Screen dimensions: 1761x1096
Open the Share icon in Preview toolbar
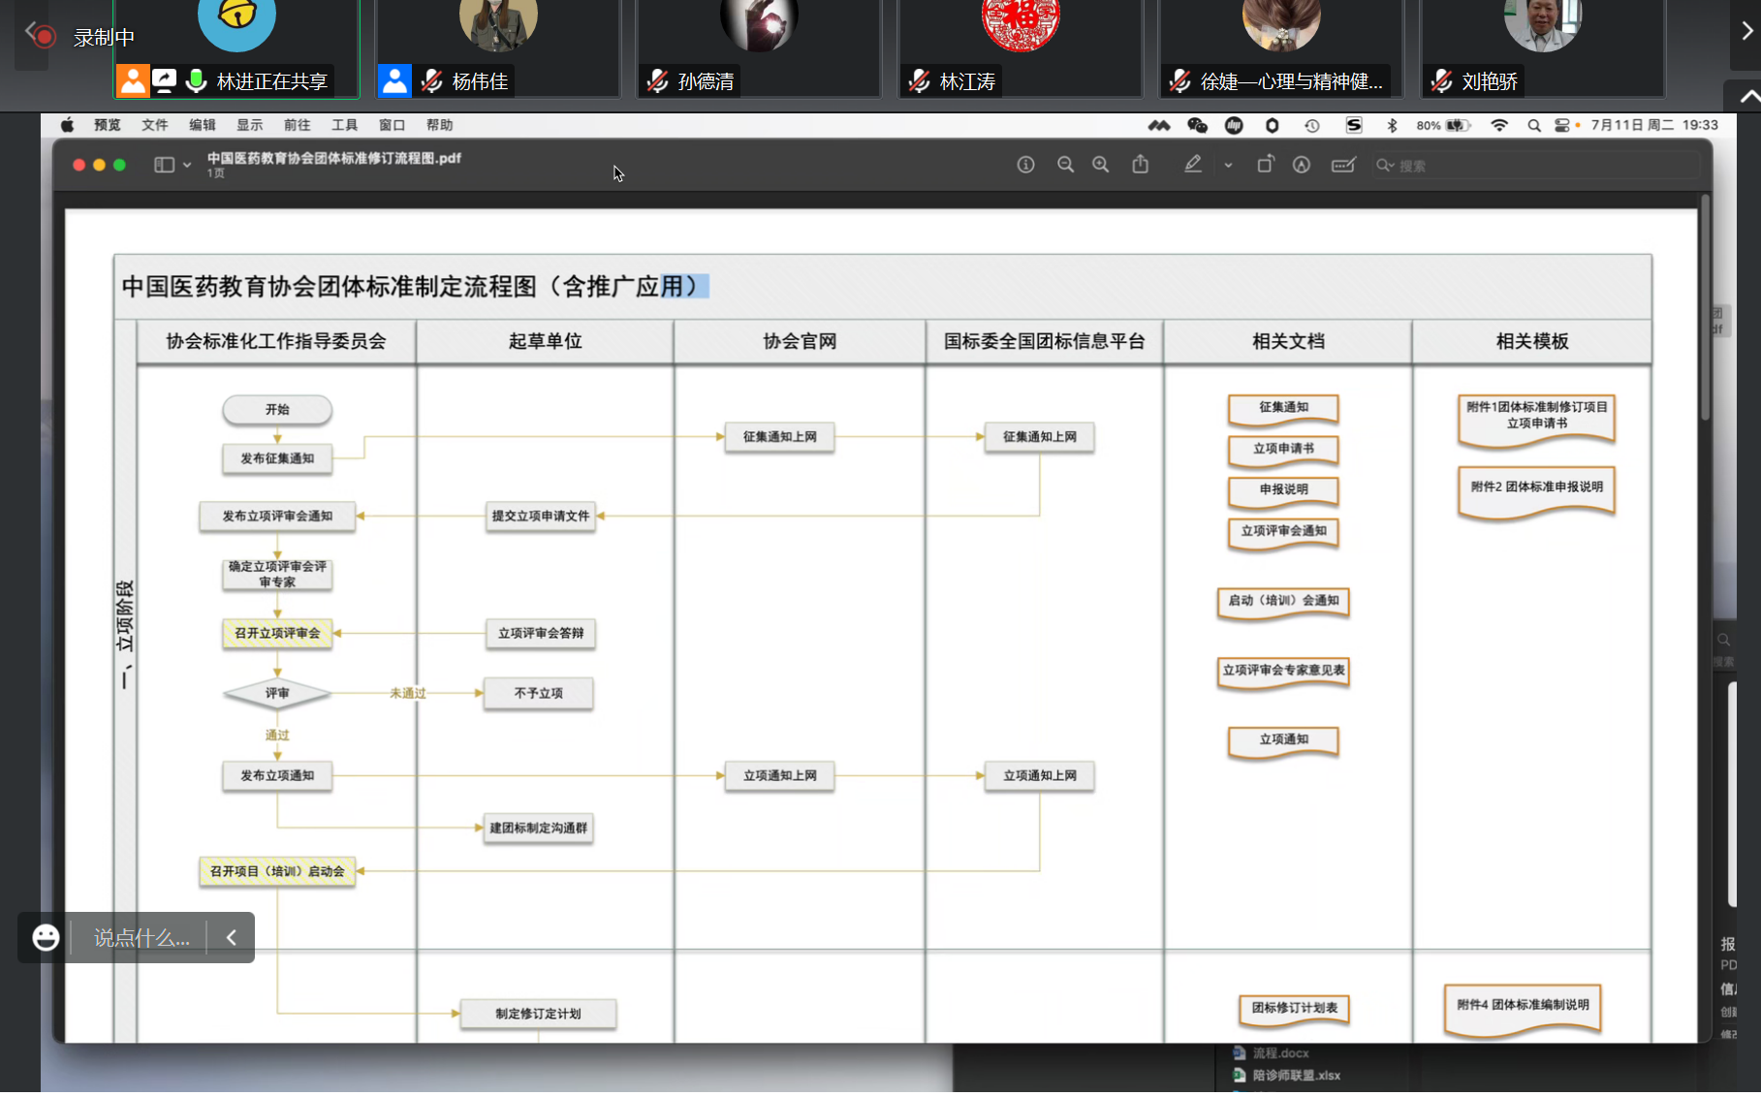click(x=1141, y=165)
